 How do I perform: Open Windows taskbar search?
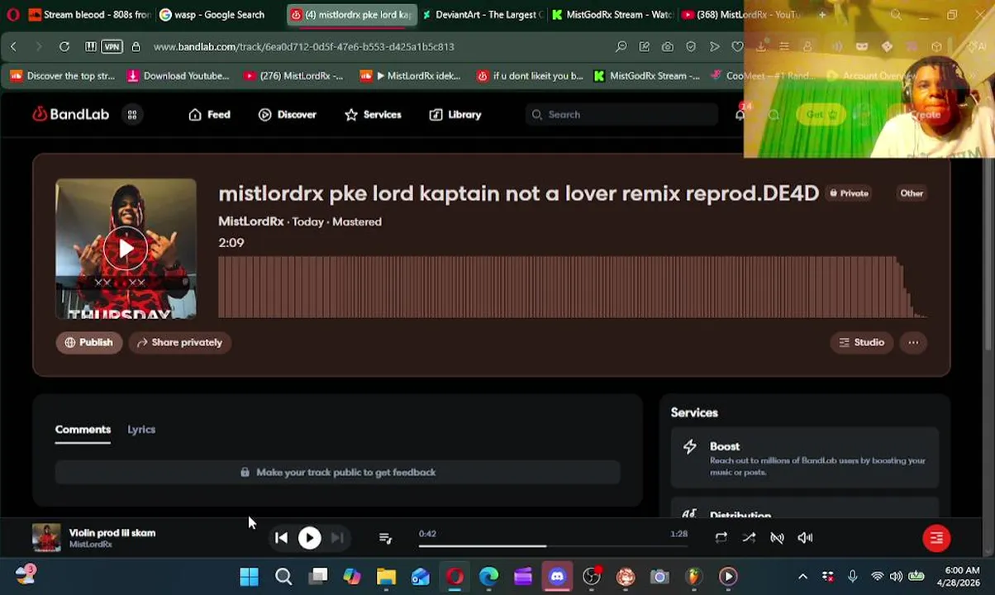click(x=283, y=576)
